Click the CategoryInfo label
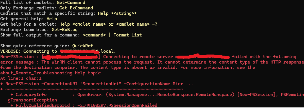 click(x=31, y=95)
